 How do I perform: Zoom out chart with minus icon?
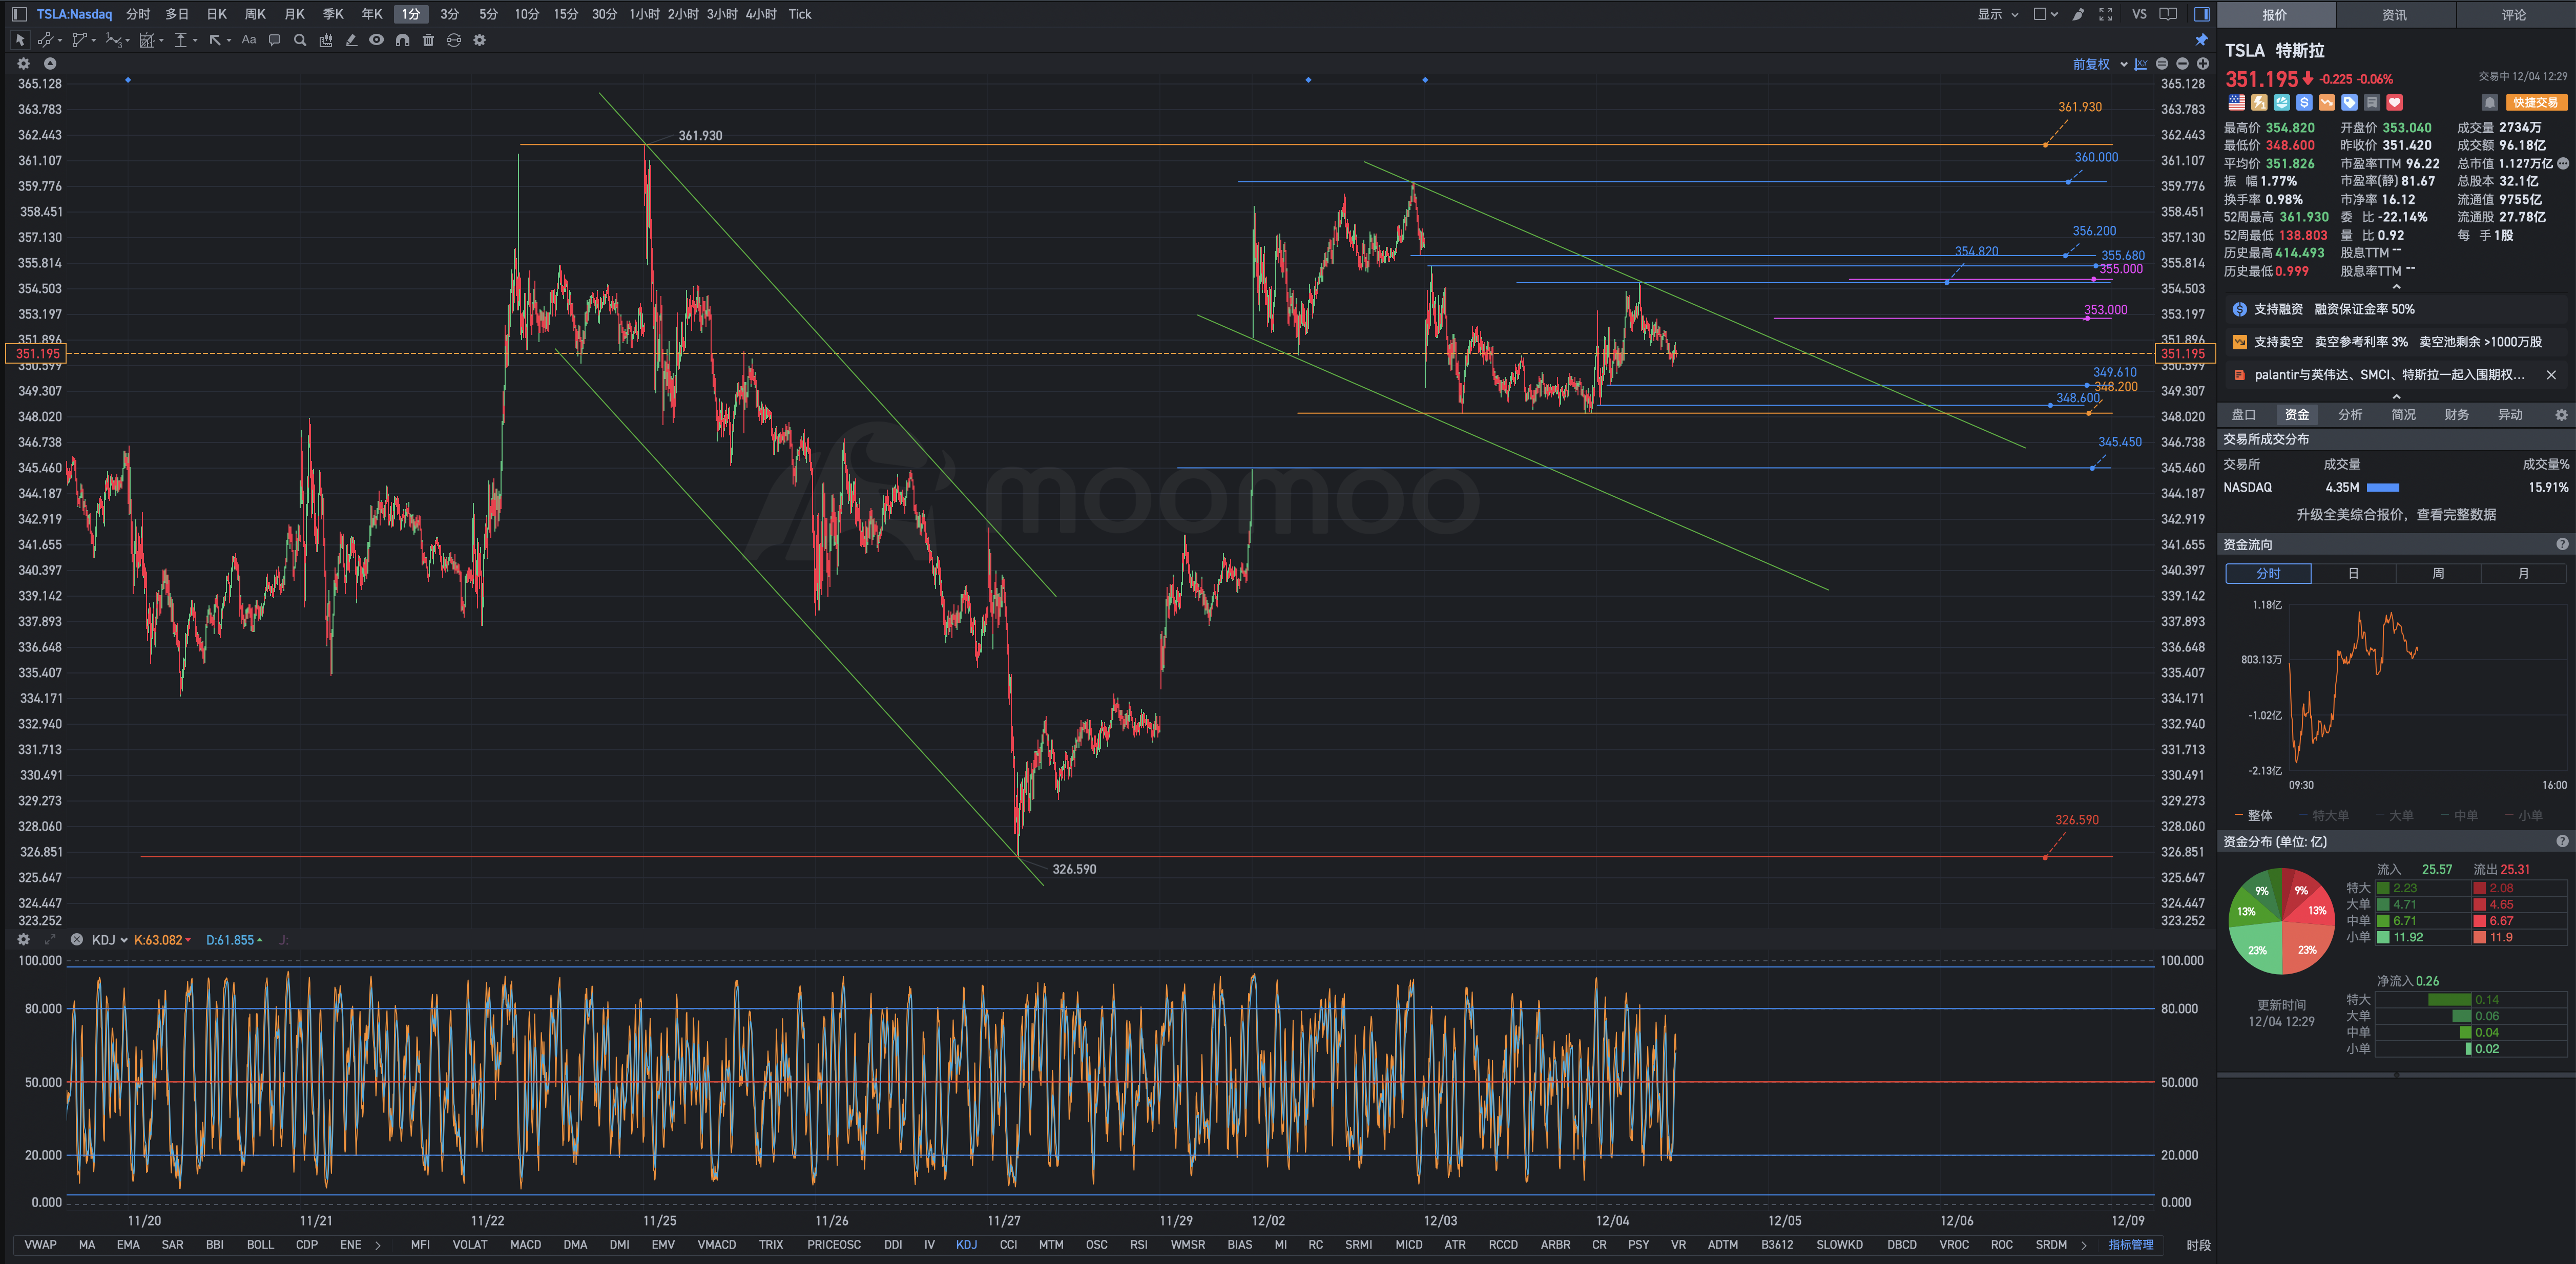coord(2182,64)
